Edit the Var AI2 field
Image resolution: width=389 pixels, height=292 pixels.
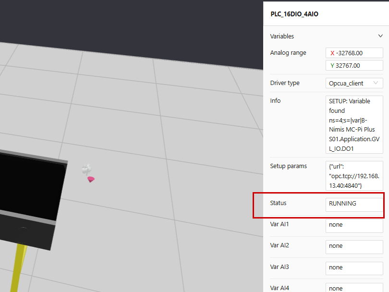tap(354, 247)
